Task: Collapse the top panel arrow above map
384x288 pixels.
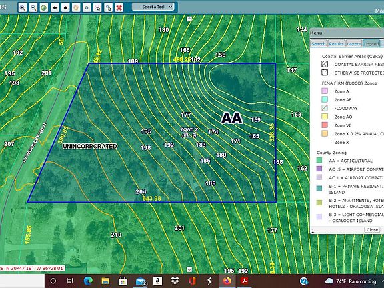Action: pos(189,19)
